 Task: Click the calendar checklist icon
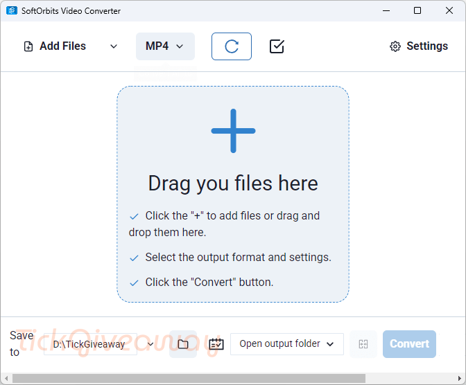(x=216, y=344)
